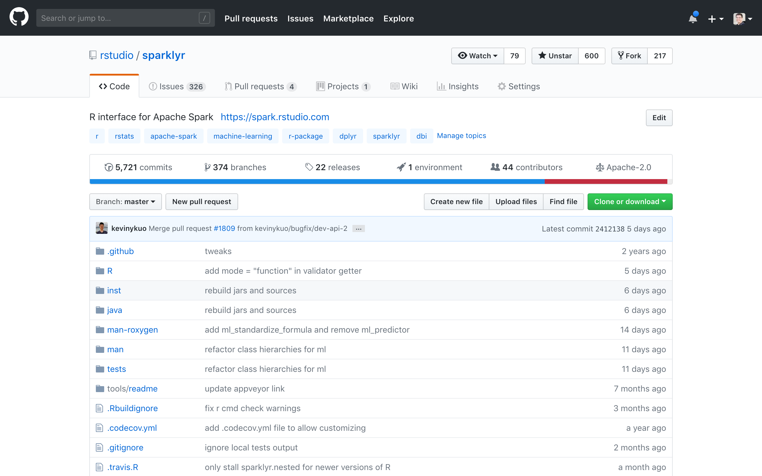The height and width of the screenshot is (476, 762).
Task: Select the Code tab
Action: pos(114,86)
